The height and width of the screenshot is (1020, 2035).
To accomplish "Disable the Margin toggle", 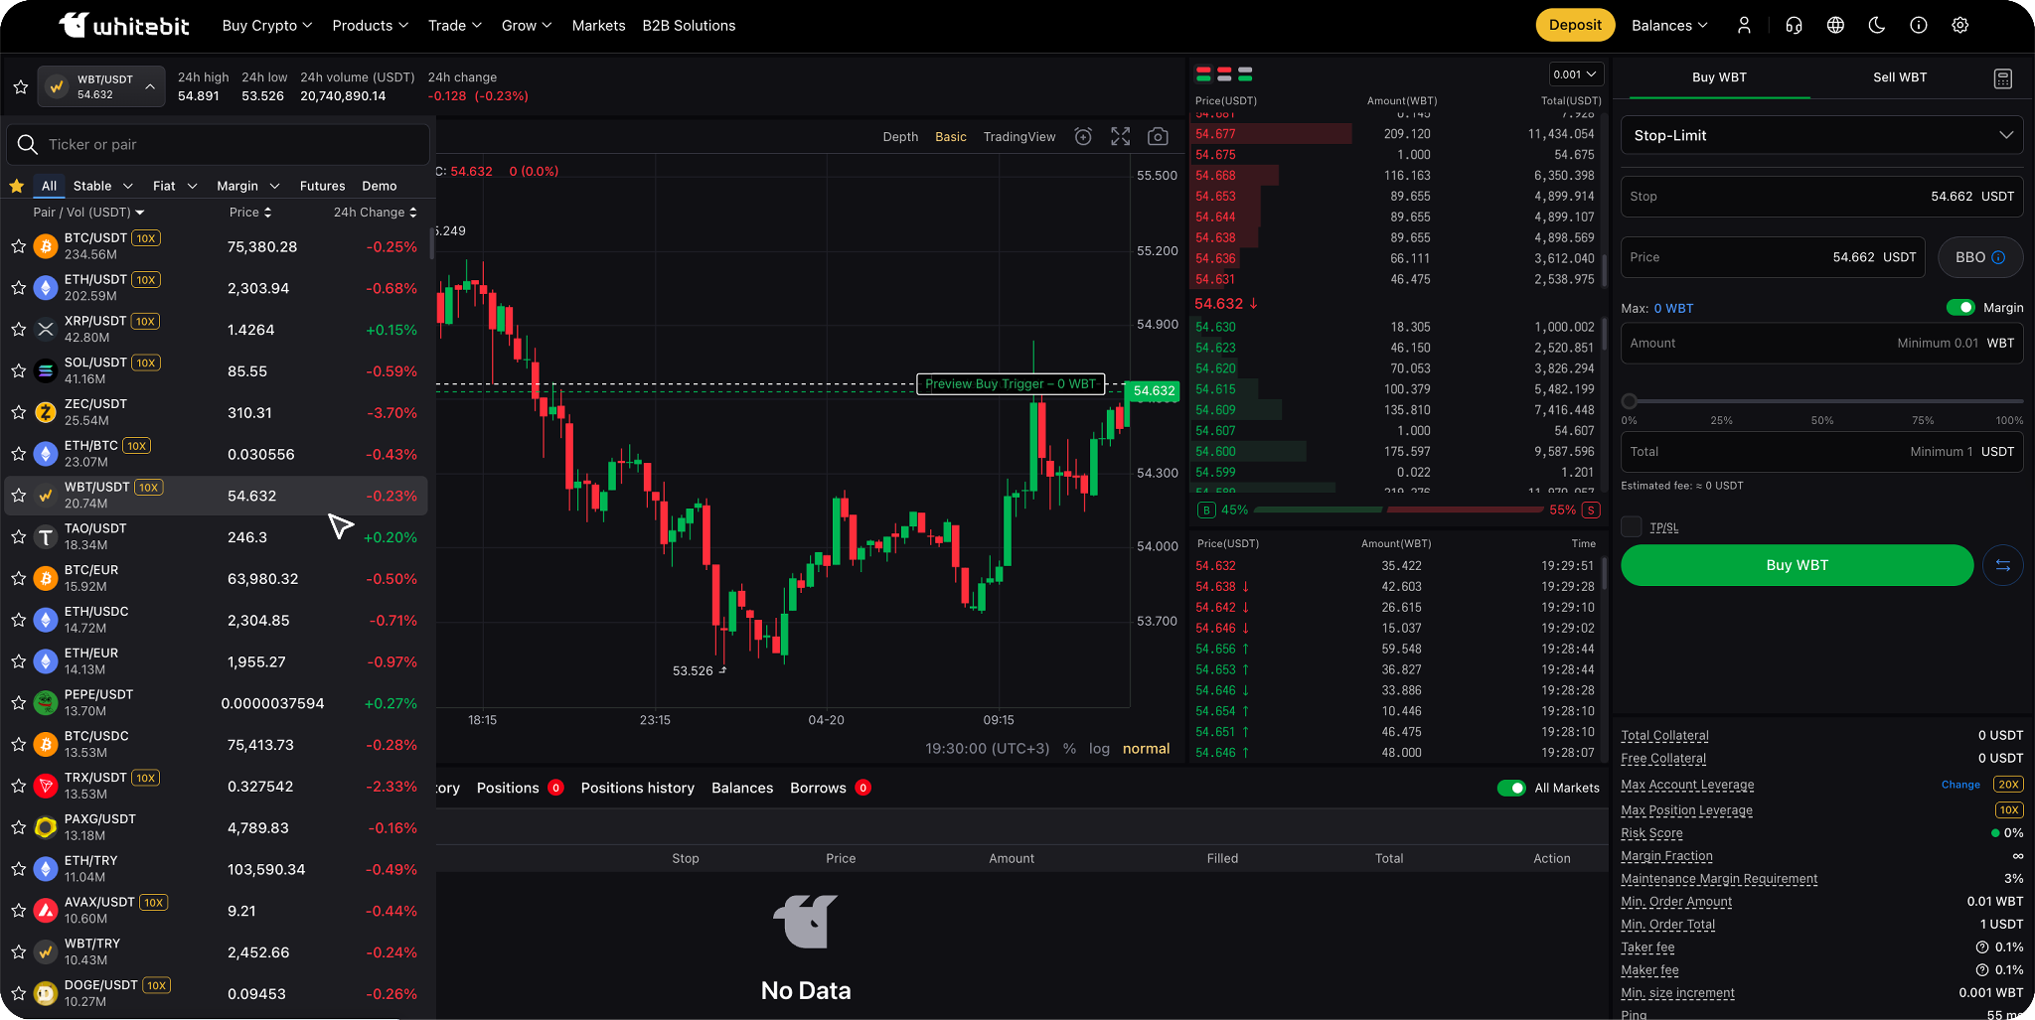I will pos(1960,308).
